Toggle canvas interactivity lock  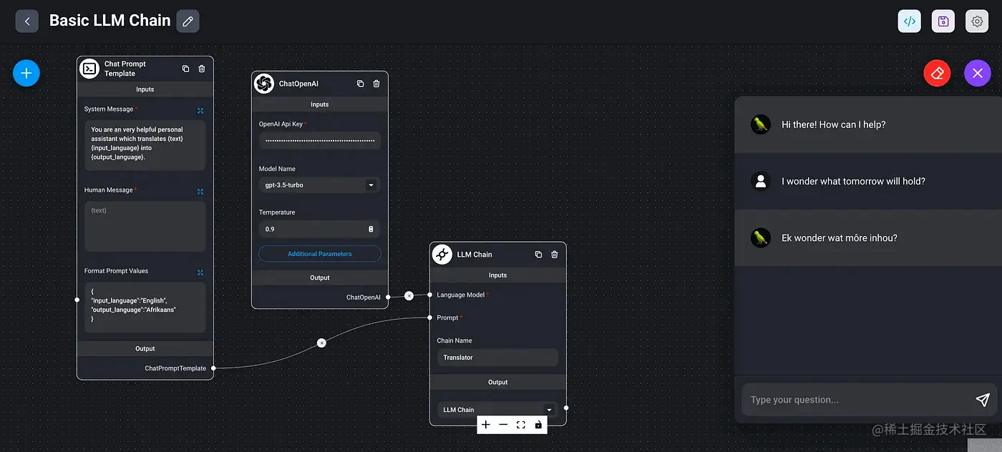538,425
